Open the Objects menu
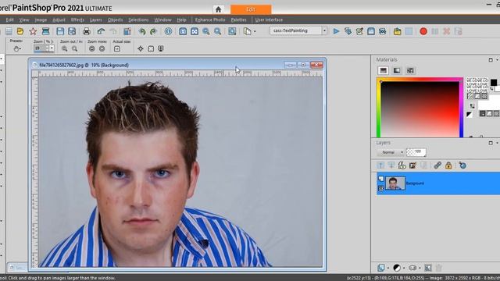Viewport: 500px width, 281px height. 115,20
